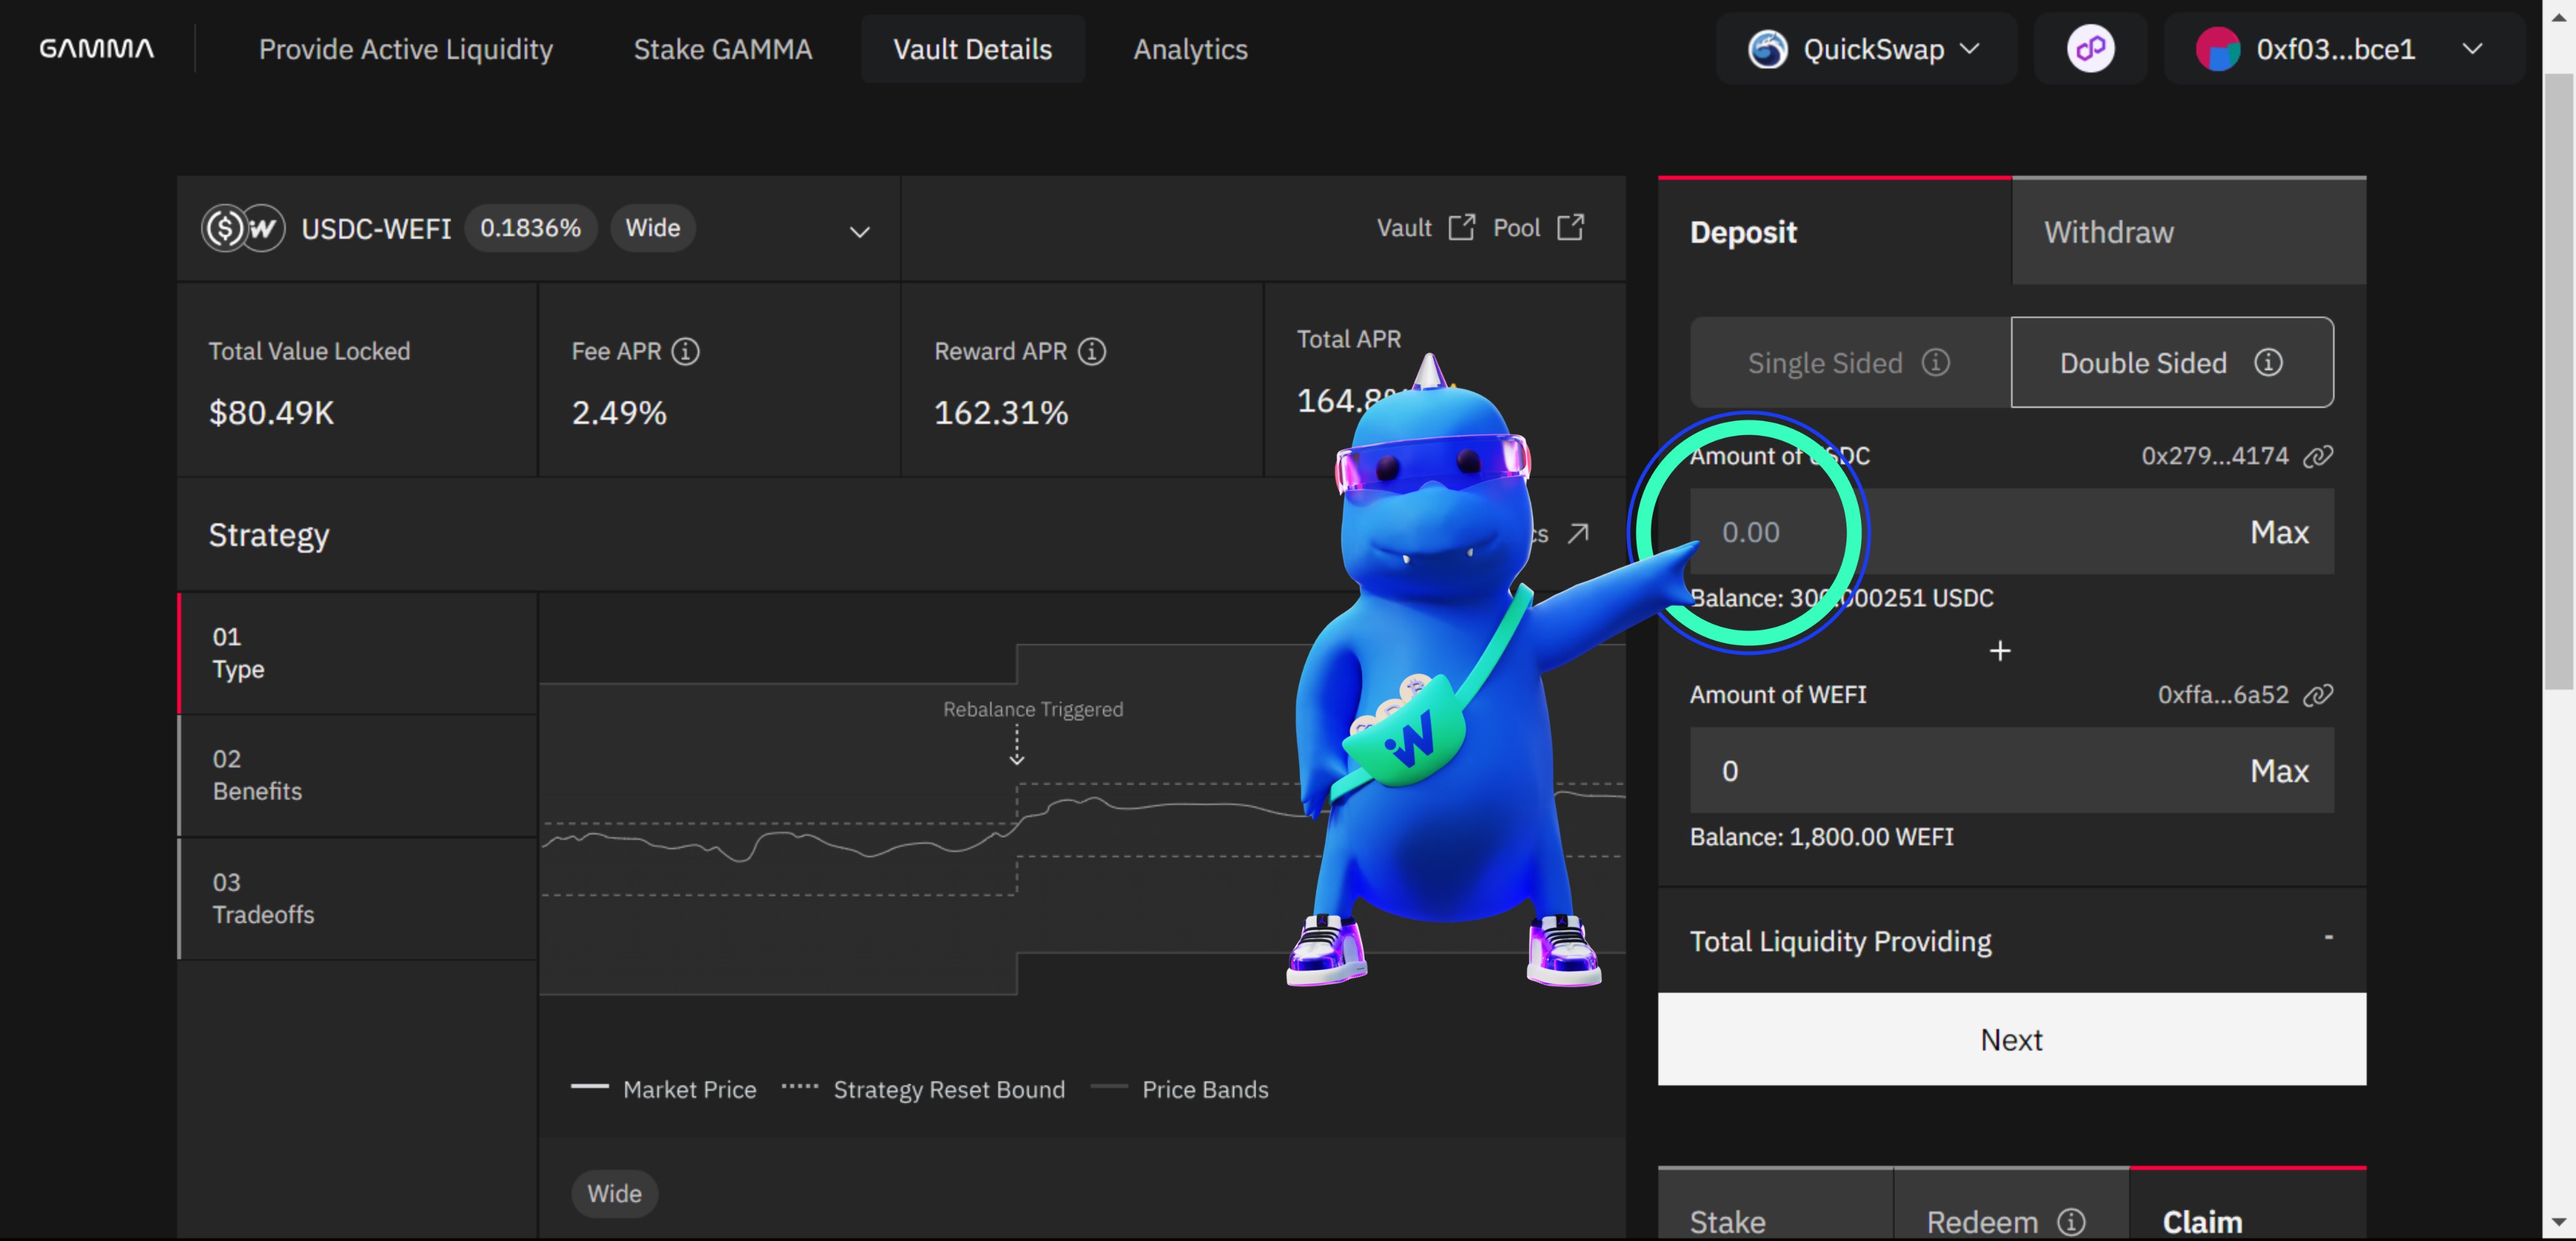
Task: Select the 02 Benefits strategy step
Action: pyautogui.click(x=358, y=775)
